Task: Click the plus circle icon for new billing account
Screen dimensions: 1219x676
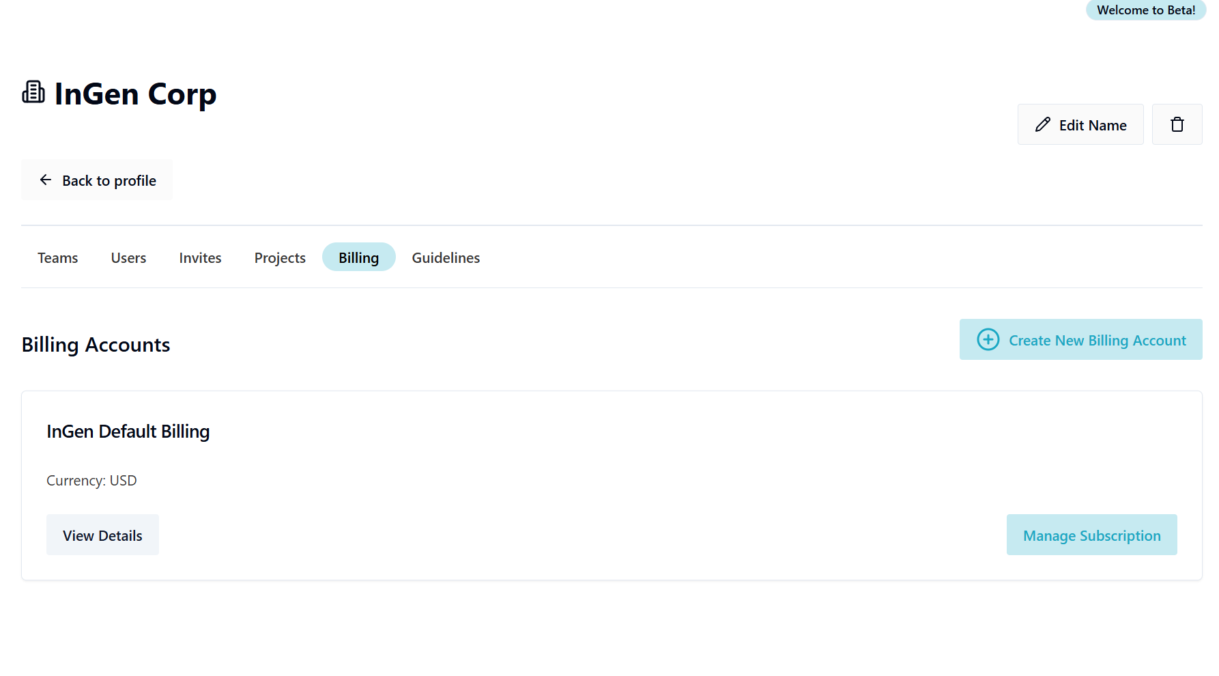Action: 988,340
